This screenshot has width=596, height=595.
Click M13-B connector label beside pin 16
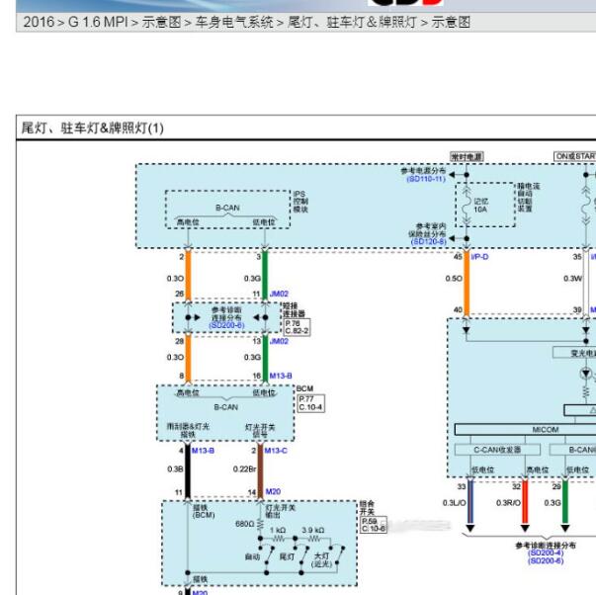pos(281,376)
